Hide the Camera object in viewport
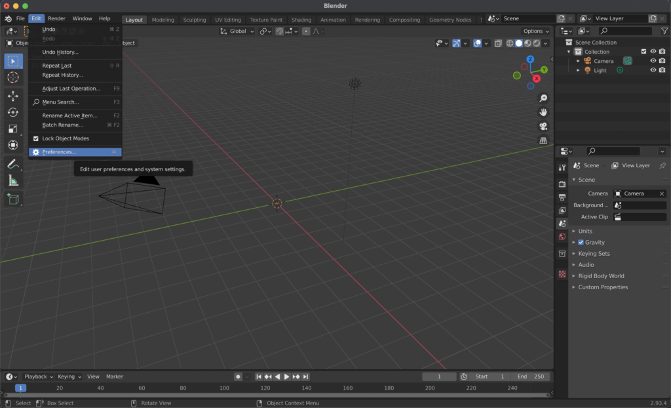Viewport: 671px width, 408px height. click(653, 61)
